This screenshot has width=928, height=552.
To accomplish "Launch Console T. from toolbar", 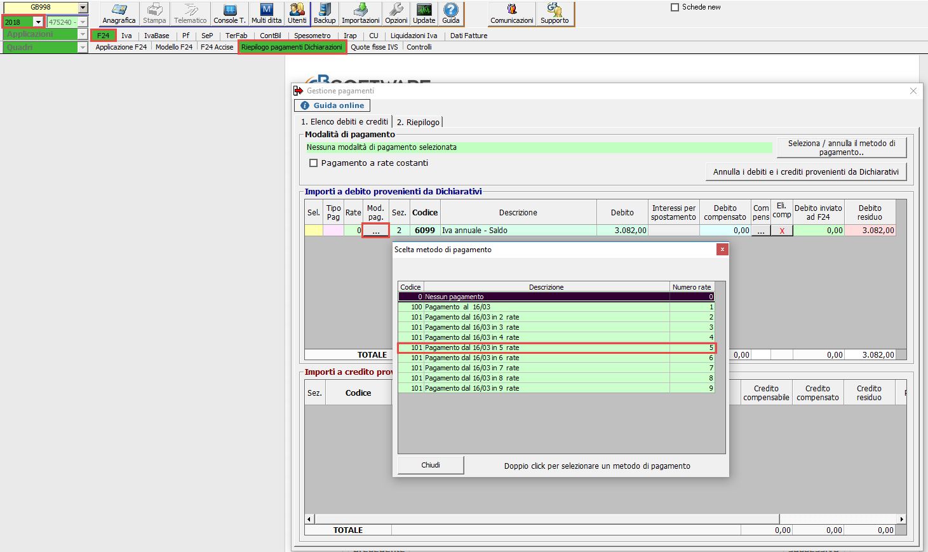I will (x=229, y=13).
